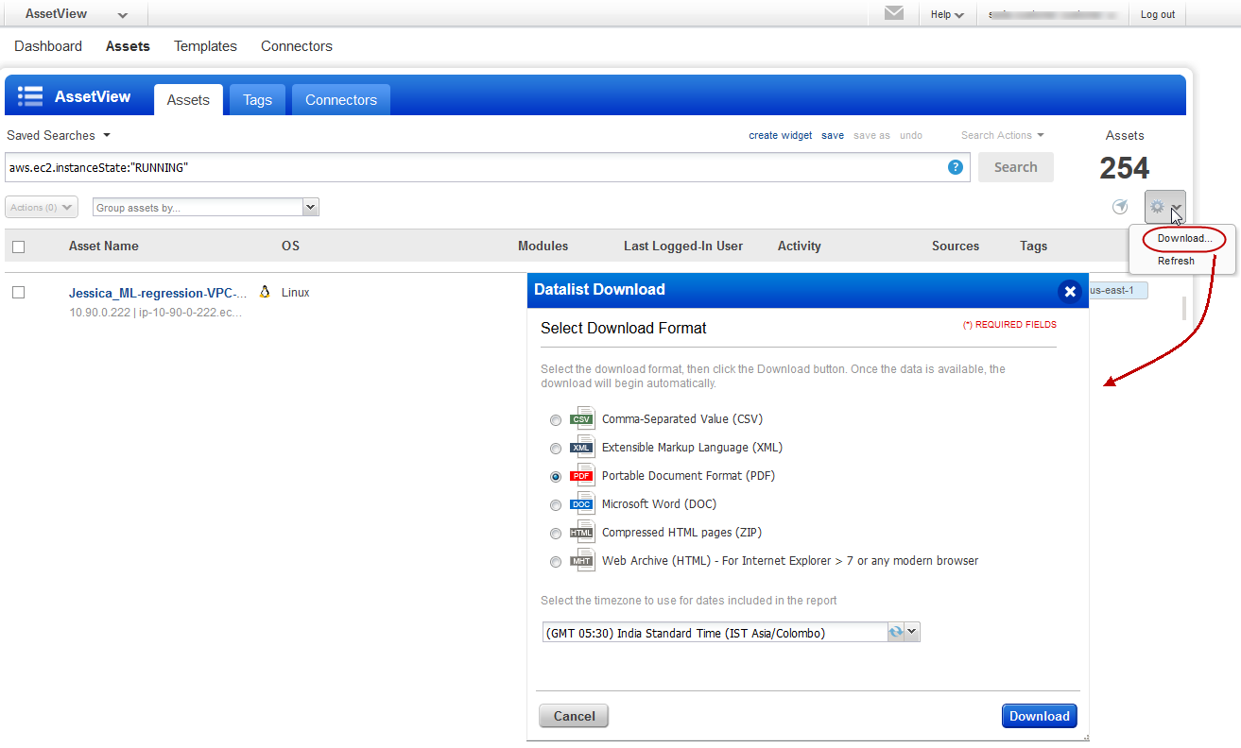This screenshot has height=748, width=1241.
Task: Open the Jessica_ML-regression-VPC asset link
Action: [x=158, y=293]
